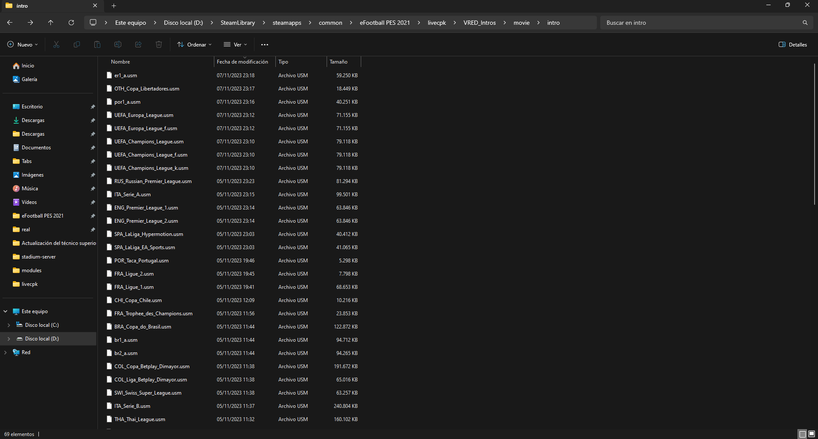Navigate to steamapps in the address bar

(x=287, y=23)
